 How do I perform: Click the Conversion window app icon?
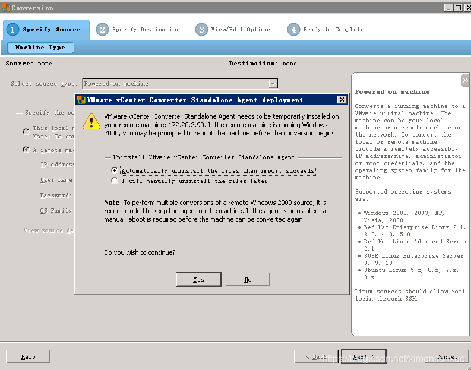point(5,8)
